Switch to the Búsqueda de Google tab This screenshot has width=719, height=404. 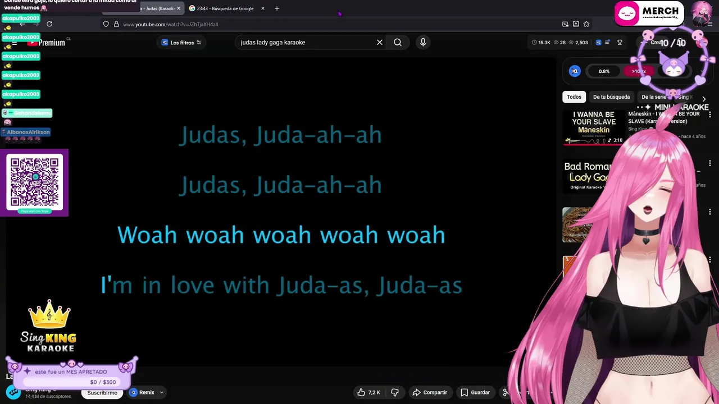click(x=225, y=8)
